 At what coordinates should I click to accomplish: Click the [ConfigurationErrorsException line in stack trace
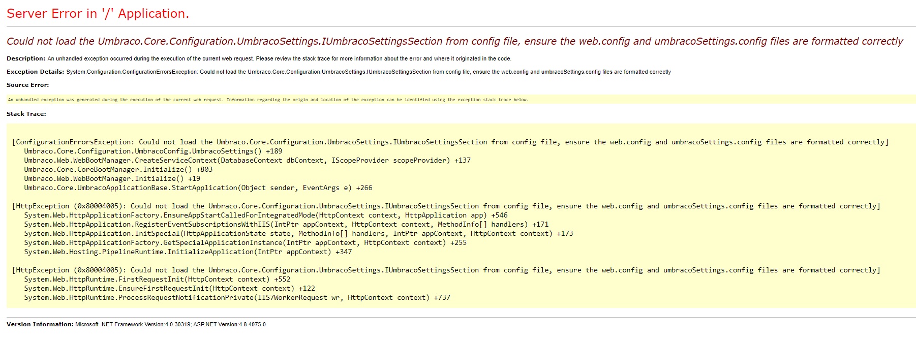[450, 142]
